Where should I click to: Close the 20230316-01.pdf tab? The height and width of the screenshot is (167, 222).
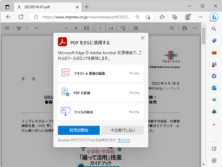pos(77,7)
